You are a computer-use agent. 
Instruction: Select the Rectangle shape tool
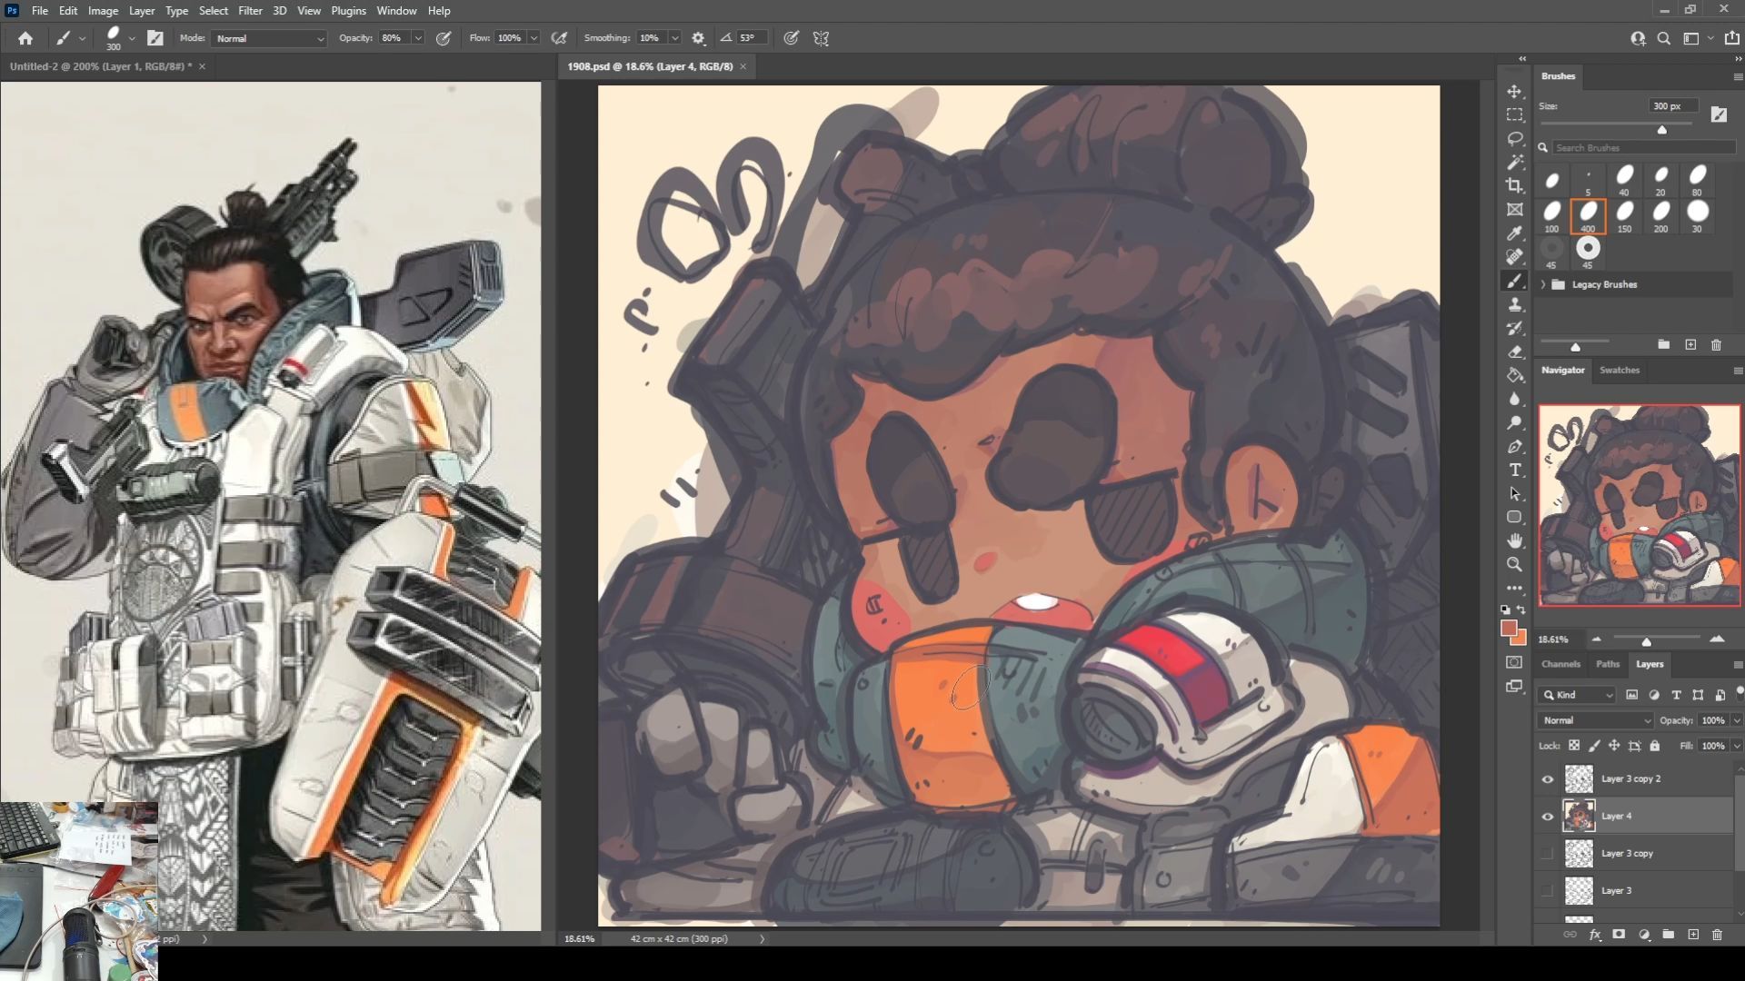pyautogui.click(x=1514, y=517)
